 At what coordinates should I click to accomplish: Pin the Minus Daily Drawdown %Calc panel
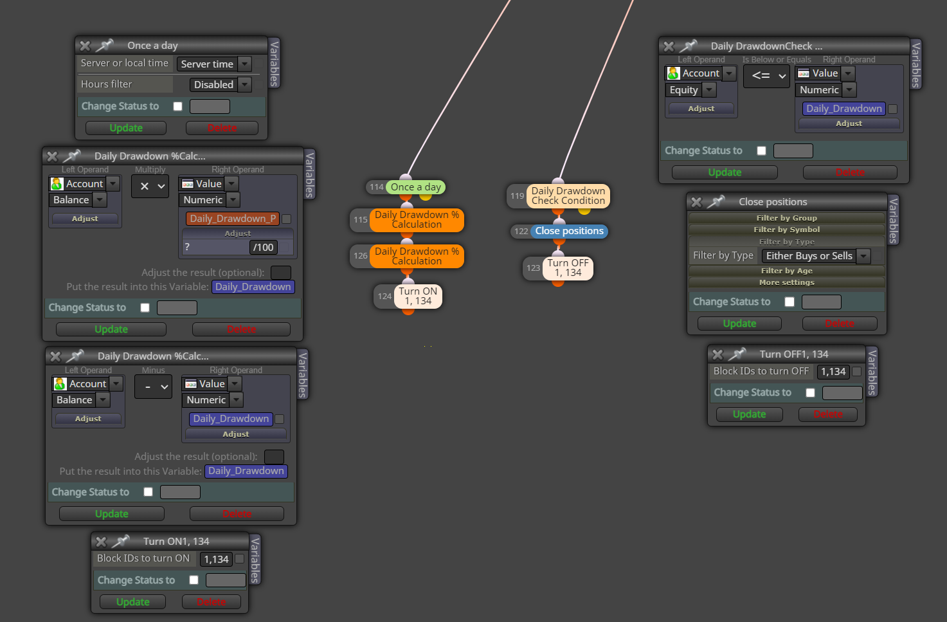click(75, 356)
